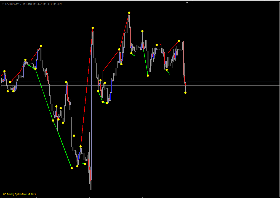This screenshot has height=198, width=280.
Task: Click the tall blue candle spanning the whole chart
Action: point(92,111)
